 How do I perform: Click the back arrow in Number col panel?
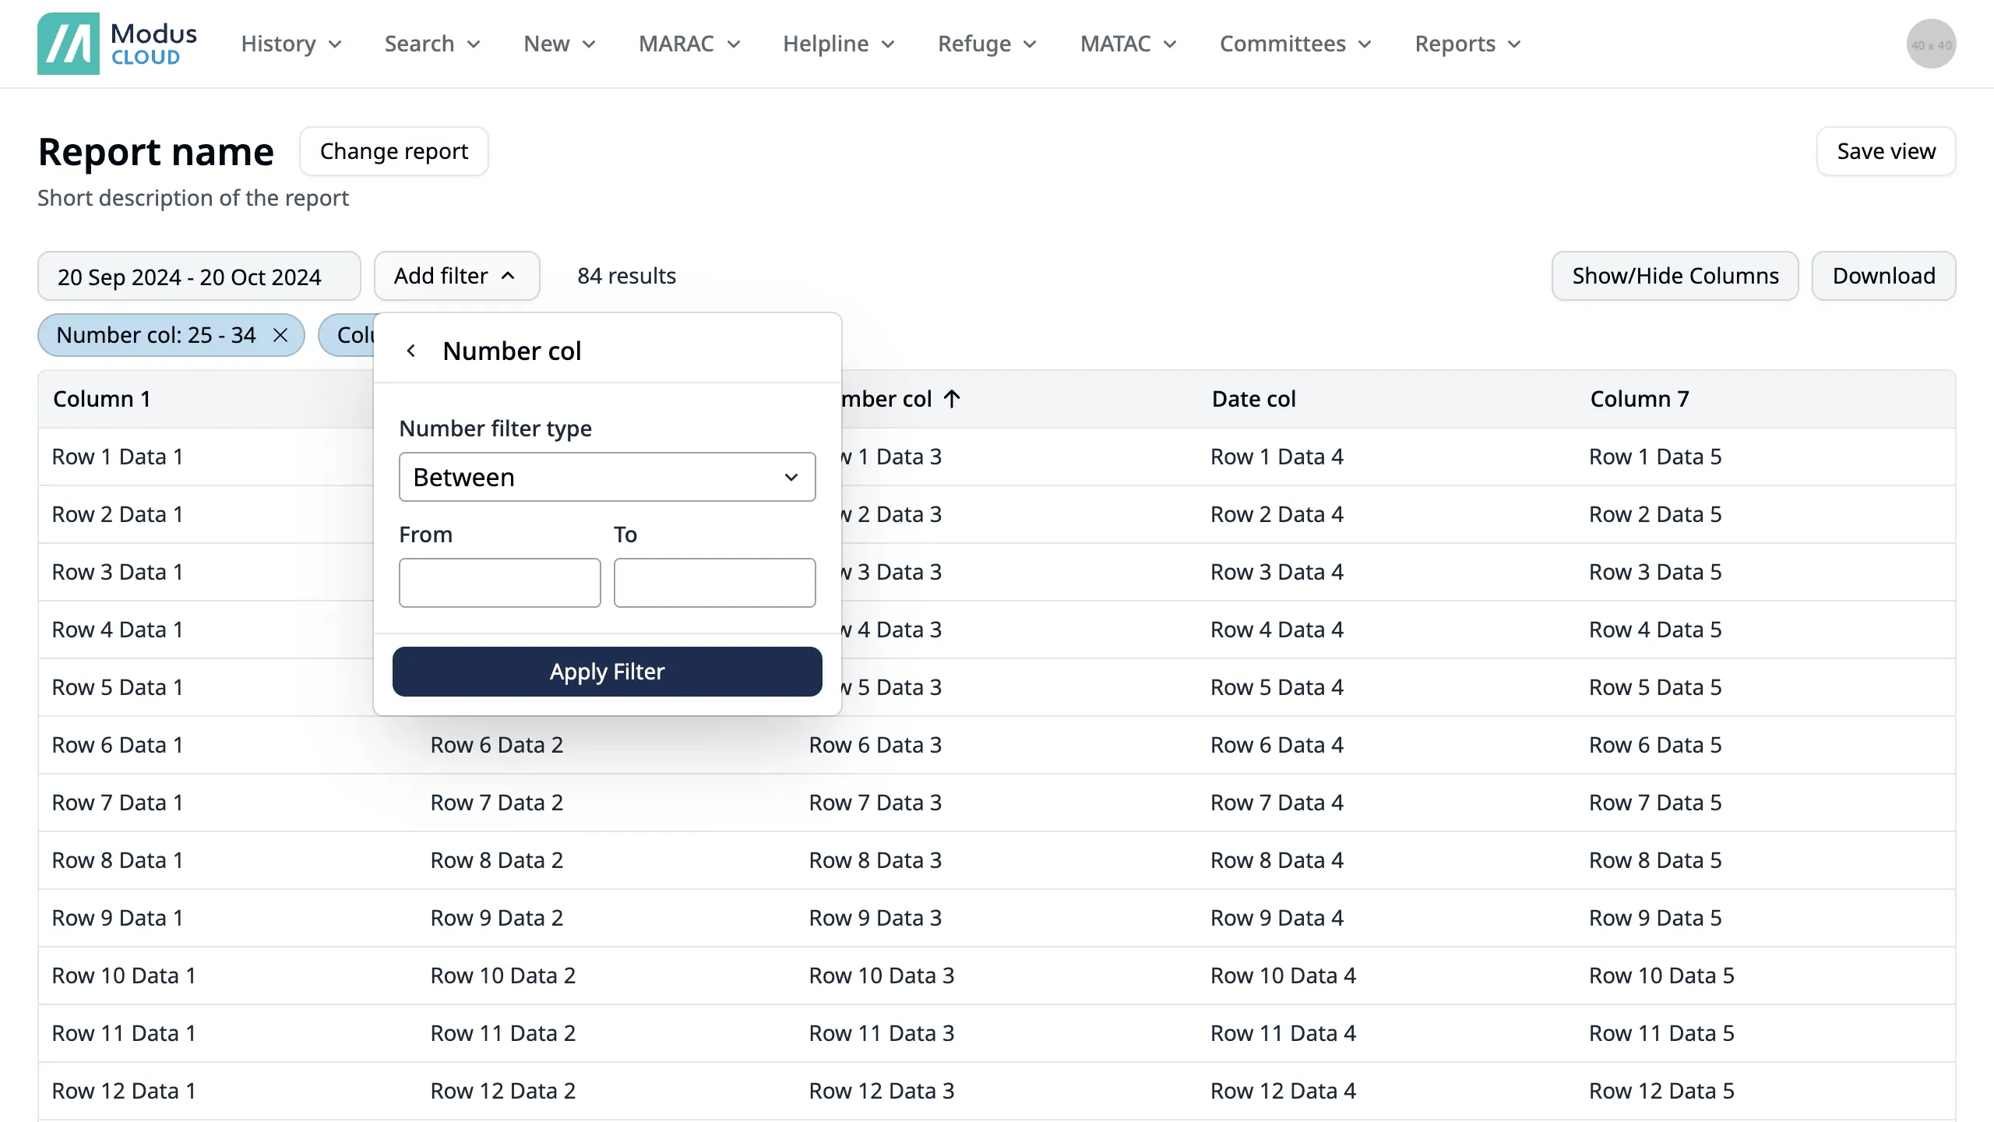pyautogui.click(x=411, y=351)
